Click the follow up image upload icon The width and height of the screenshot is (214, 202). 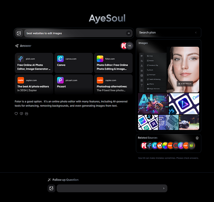pos(51,188)
